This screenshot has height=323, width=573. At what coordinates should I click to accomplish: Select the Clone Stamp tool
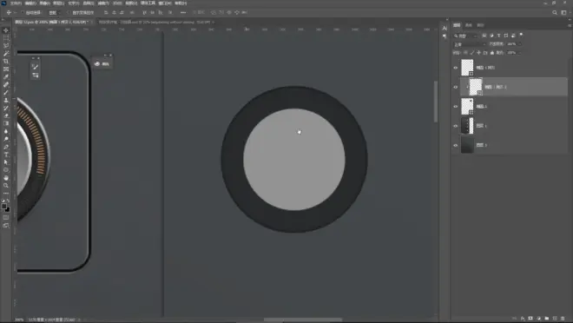[x=6, y=100]
